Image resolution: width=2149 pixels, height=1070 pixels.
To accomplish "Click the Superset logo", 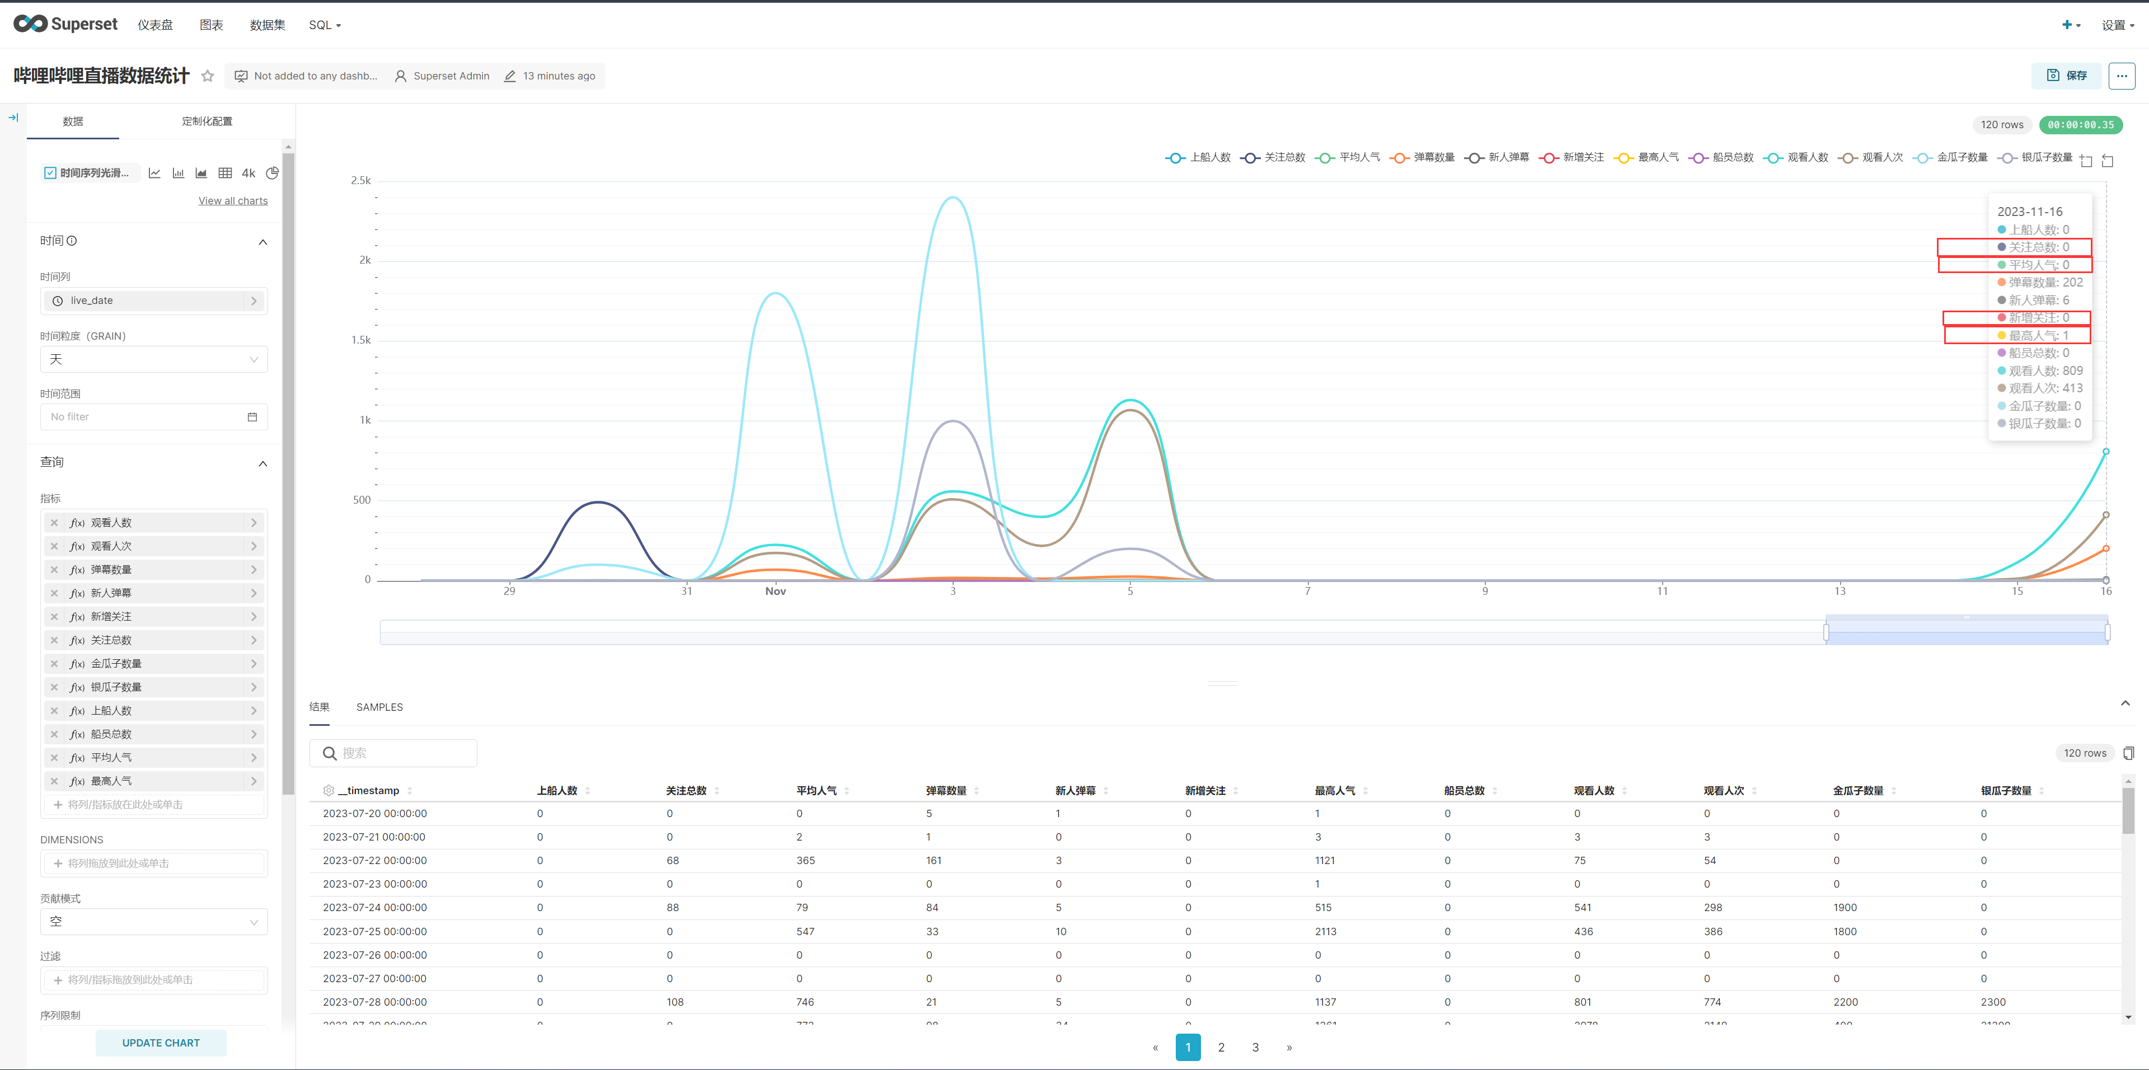I will click(x=65, y=24).
